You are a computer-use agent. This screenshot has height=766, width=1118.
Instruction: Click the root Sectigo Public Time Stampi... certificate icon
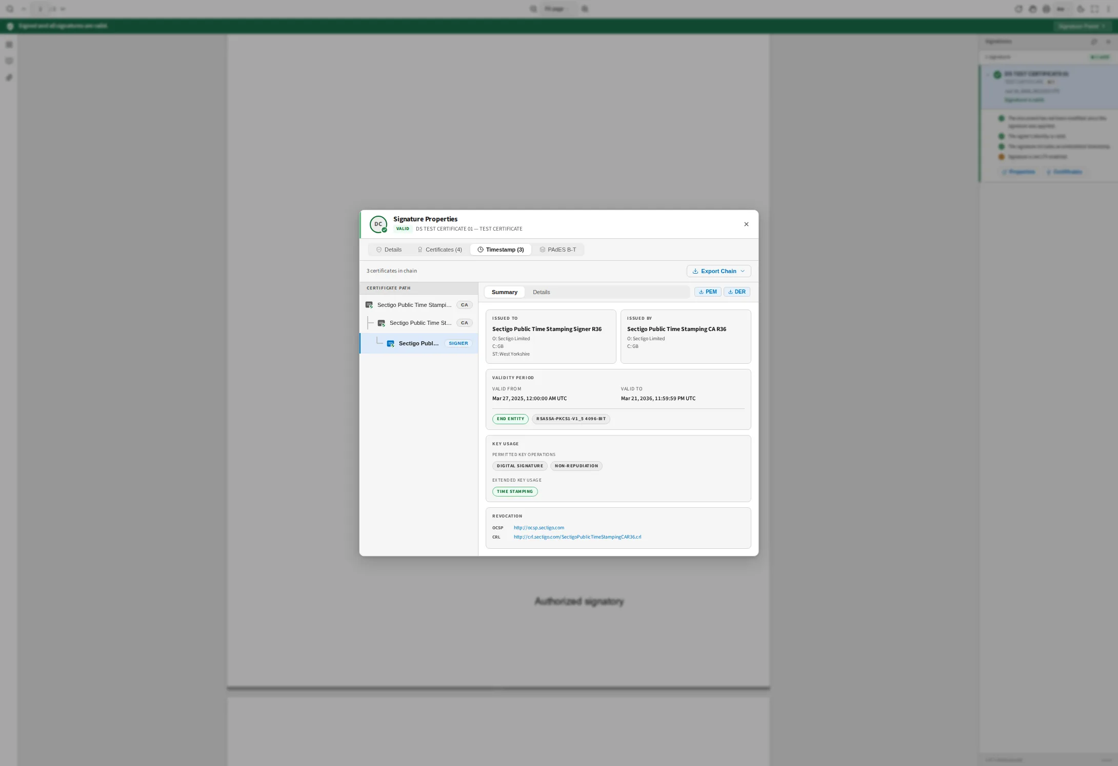click(369, 305)
